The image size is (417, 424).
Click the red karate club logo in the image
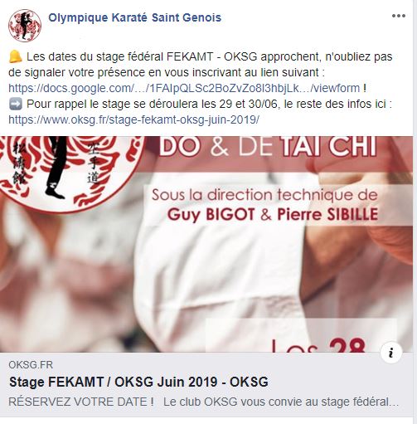click(x=72, y=173)
